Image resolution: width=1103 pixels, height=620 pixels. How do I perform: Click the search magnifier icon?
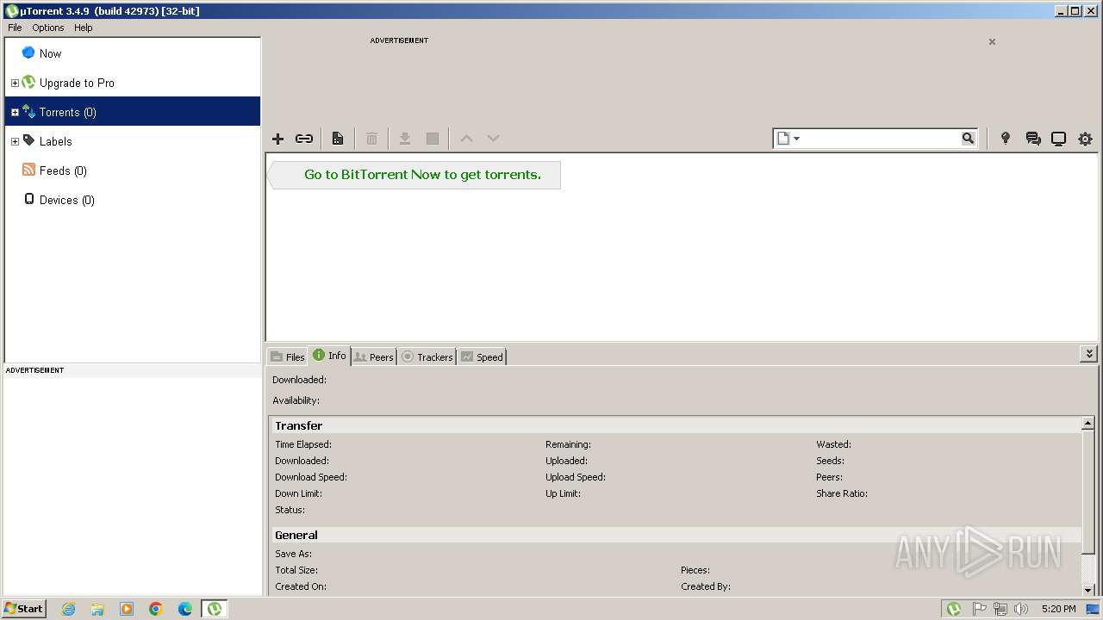[968, 139]
